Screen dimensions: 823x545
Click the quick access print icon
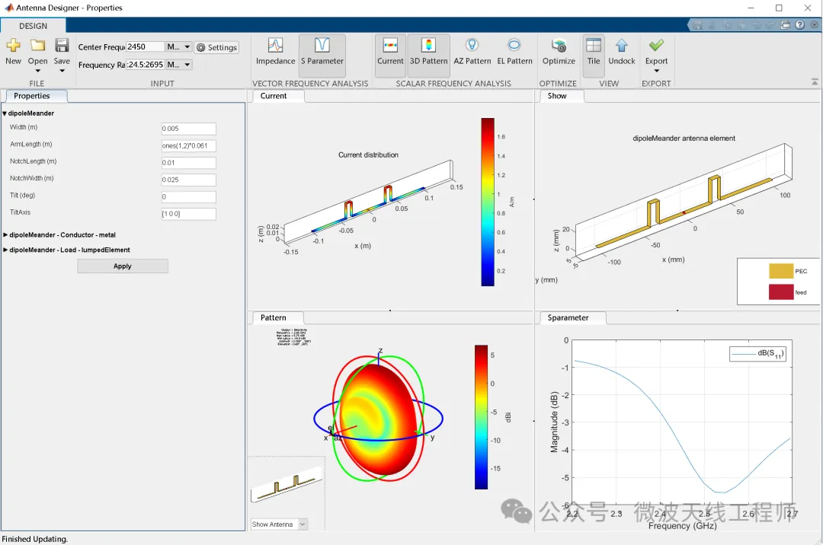pos(786,24)
